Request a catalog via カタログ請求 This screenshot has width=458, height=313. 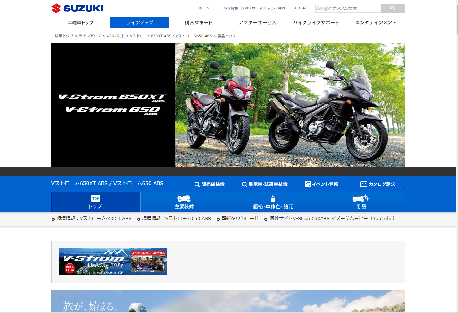[x=377, y=184]
